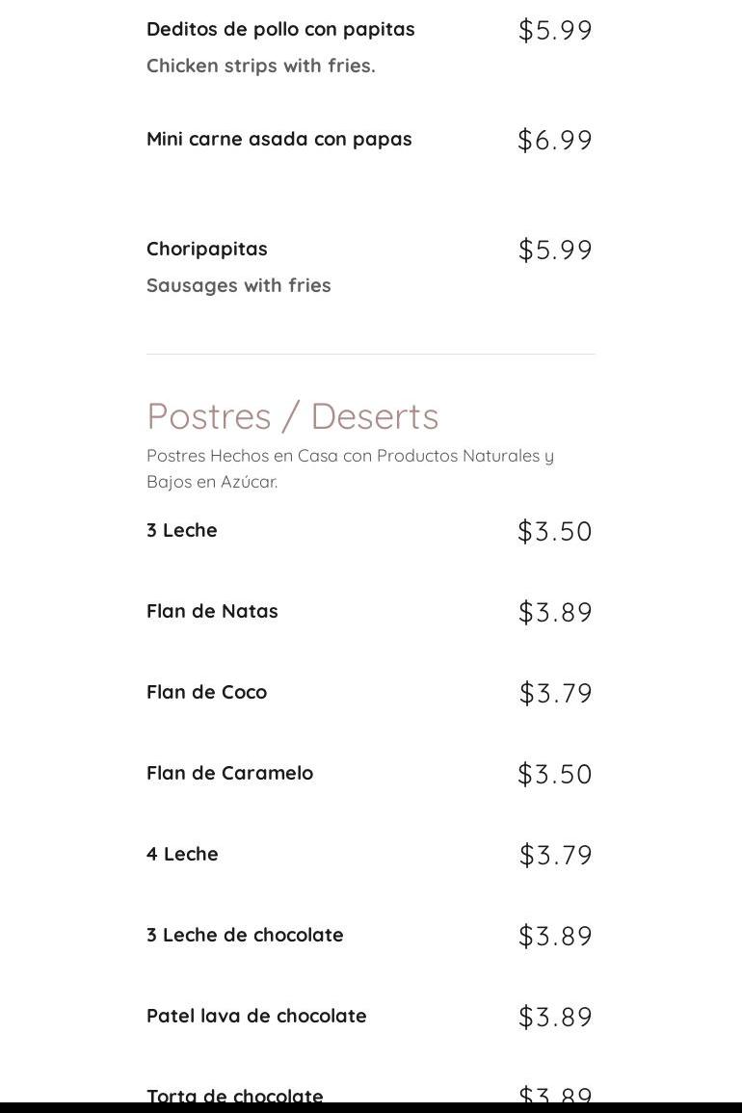Click the Patel lava de chocolate price
The width and height of the screenshot is (742, 1113).
click(x=554, y=1018)
